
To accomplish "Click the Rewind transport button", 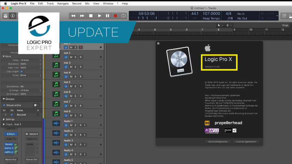I will [x=73, y=16].
